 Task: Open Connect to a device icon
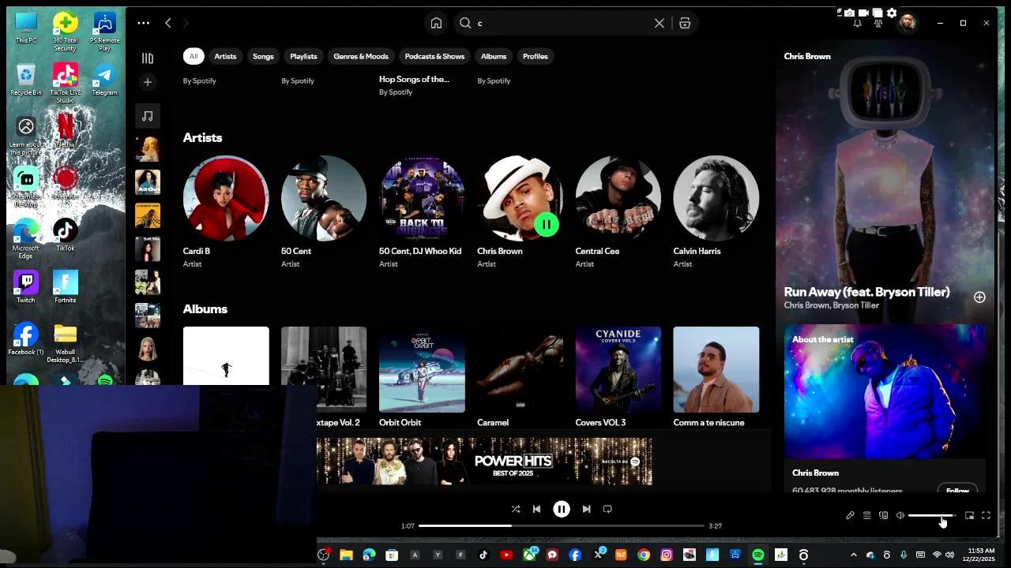(x=883, y=516)
